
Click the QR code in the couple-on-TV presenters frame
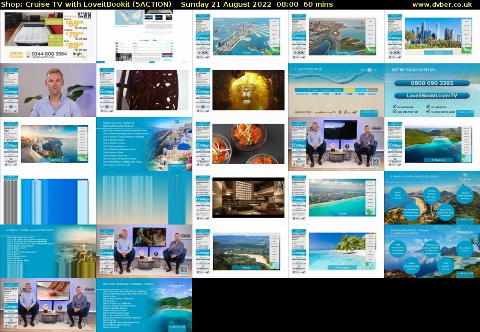(x=184, y=269)
